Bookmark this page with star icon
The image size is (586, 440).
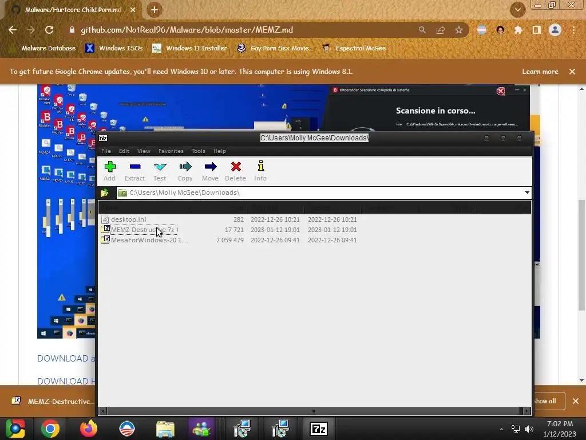point(459,30)
